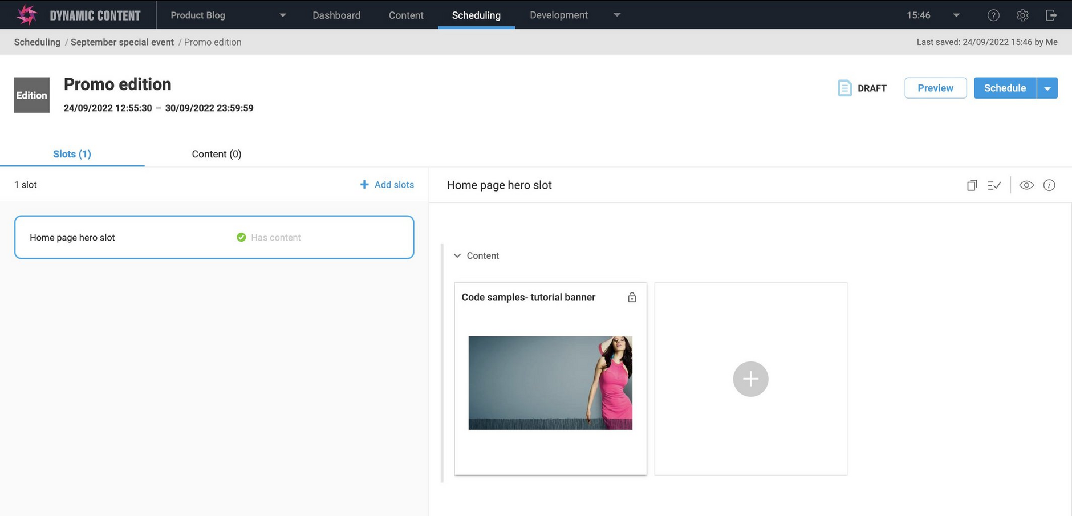Click the lock icon on tutorial banner card

(632, 298)
